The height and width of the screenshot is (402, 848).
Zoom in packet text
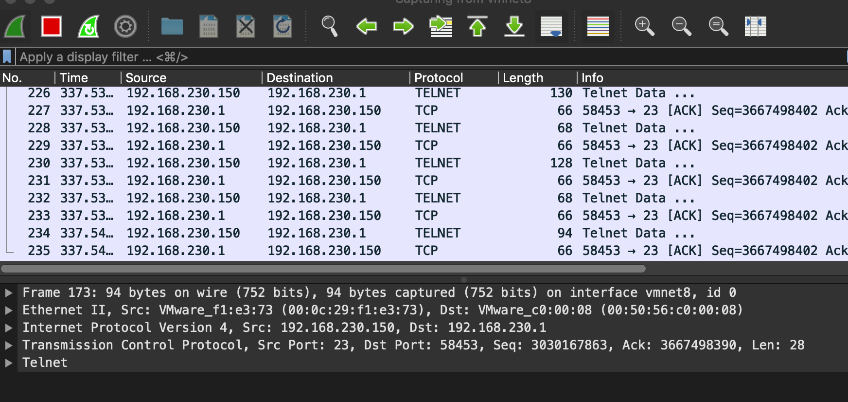tap(645, 26)
